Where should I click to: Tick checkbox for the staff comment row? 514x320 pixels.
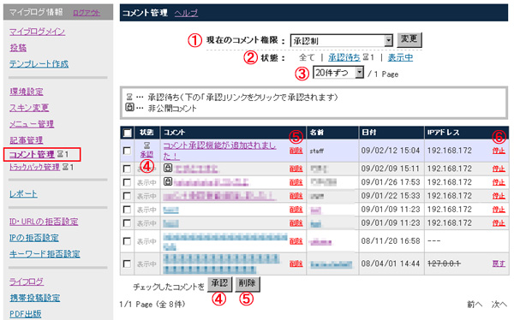point(127,151)
